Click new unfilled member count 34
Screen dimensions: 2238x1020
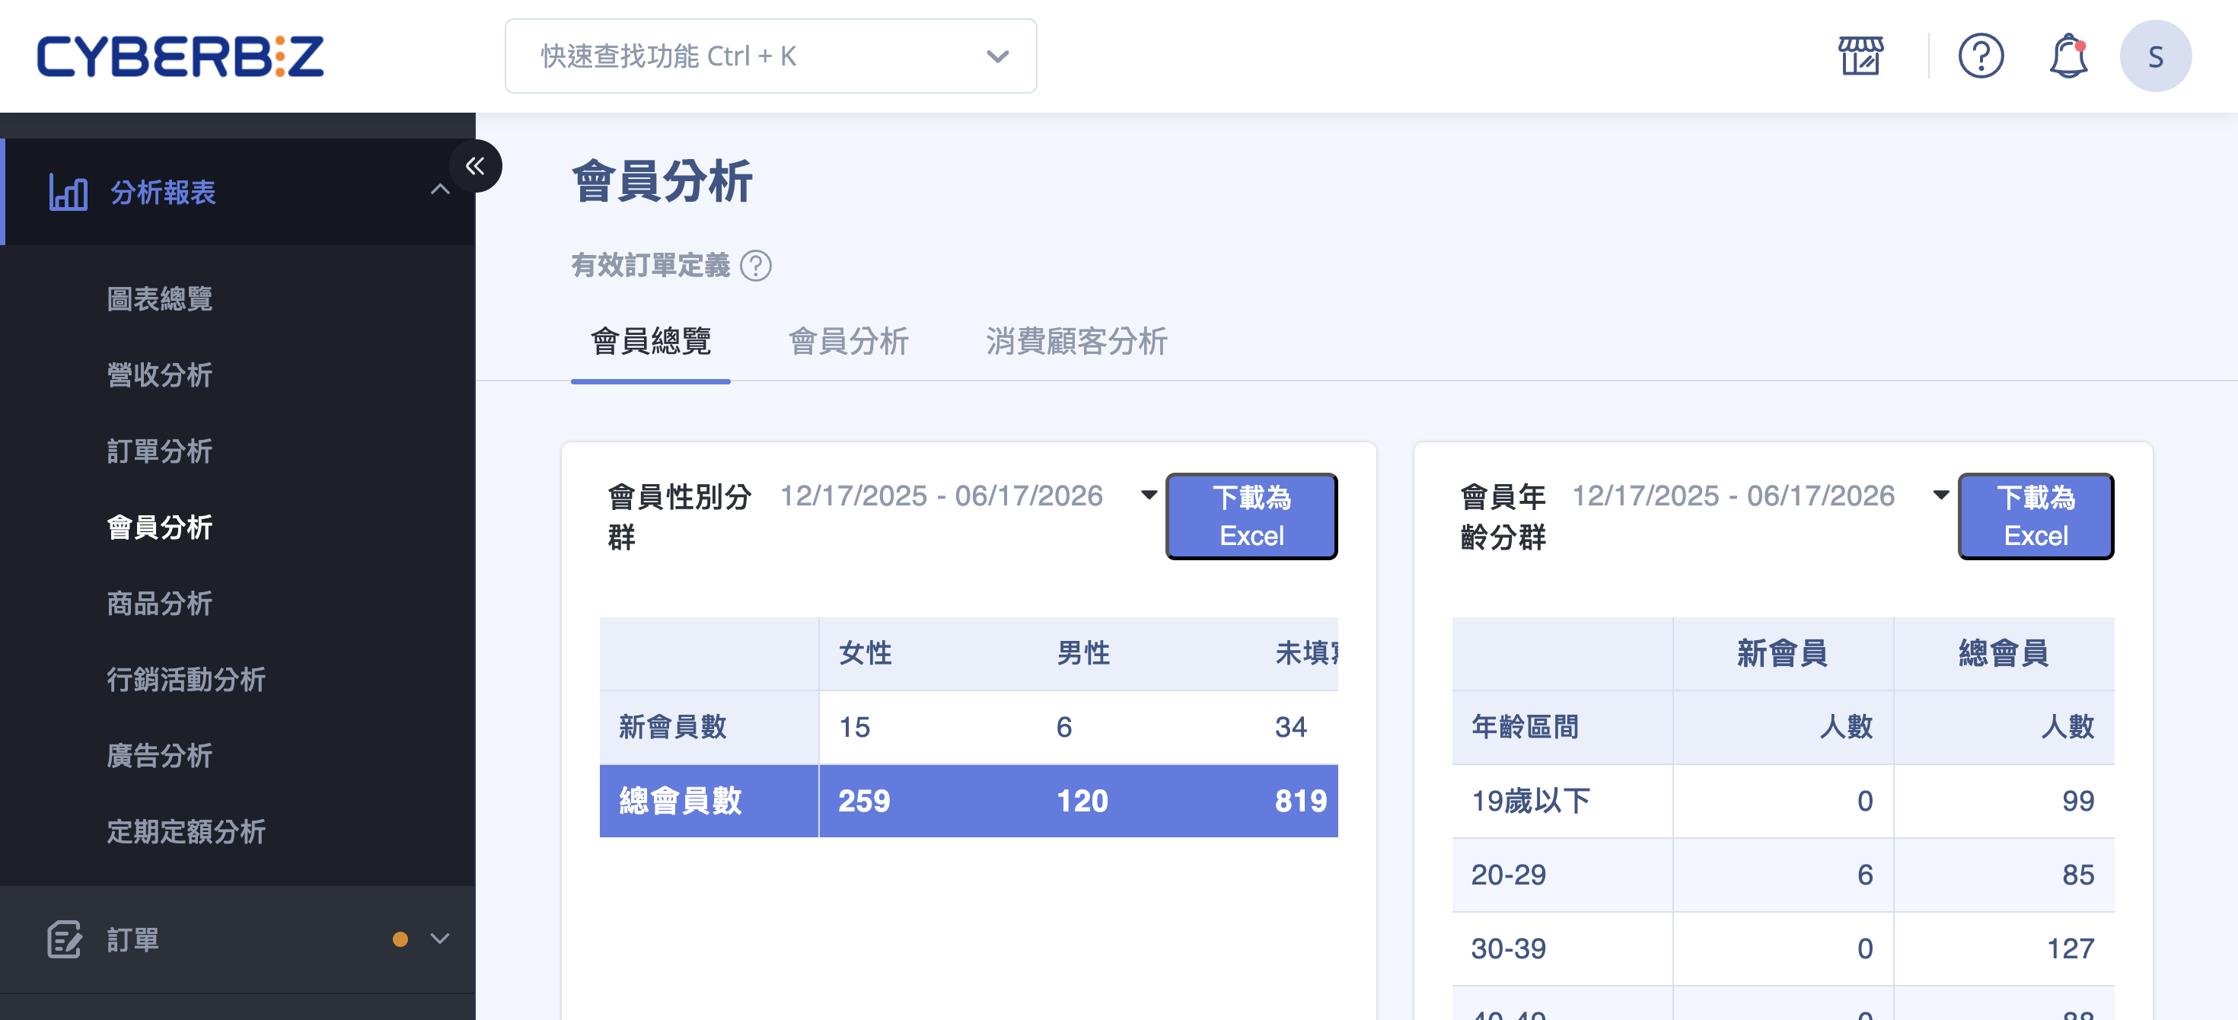point(1290,726)
